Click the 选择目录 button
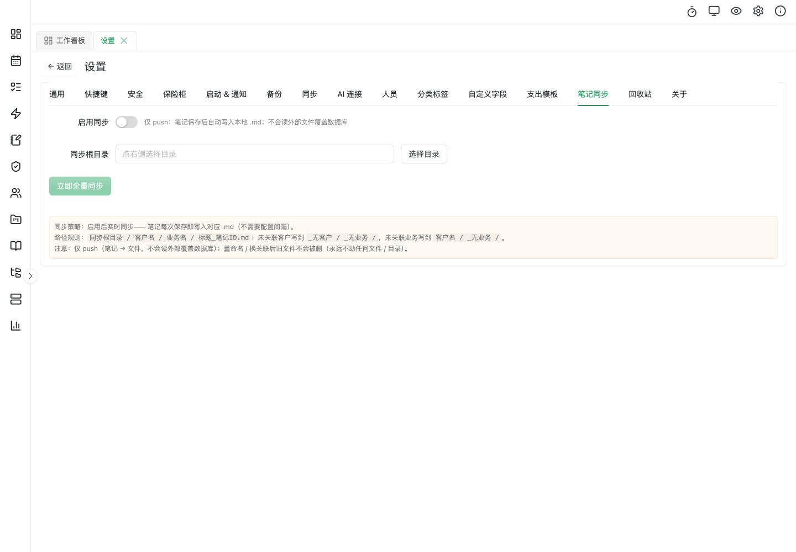This screenshot has height=552, width=796. pos(424,154)
